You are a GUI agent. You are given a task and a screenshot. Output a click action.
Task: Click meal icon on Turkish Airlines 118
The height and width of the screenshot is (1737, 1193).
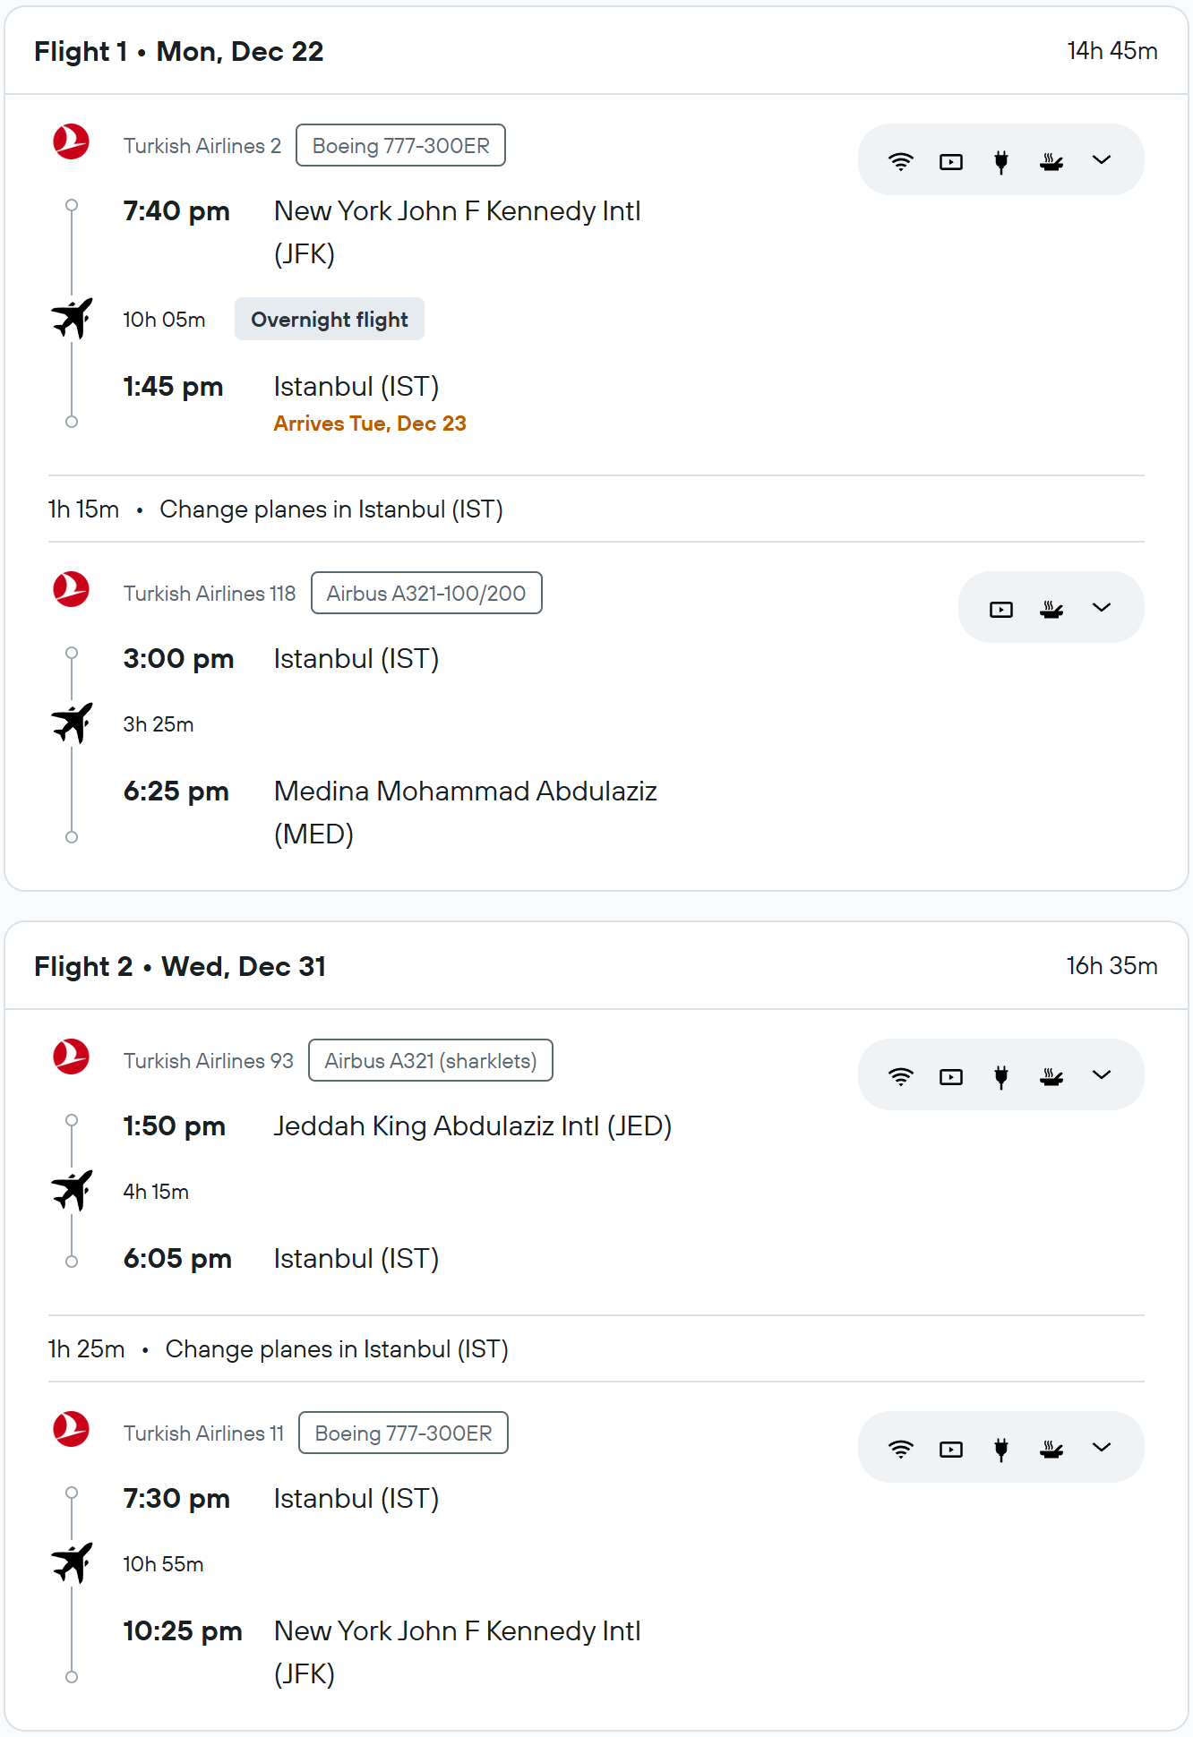tap(1051, 609)
